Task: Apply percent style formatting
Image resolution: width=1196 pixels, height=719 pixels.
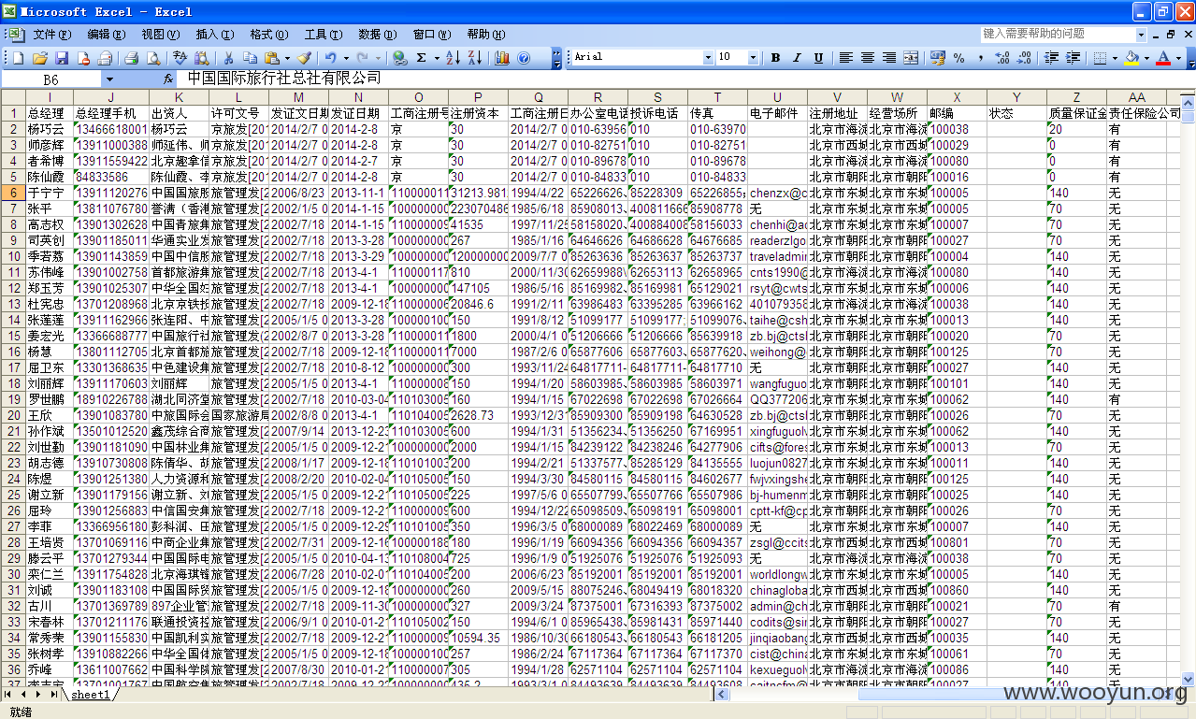Action: (959, 58)
